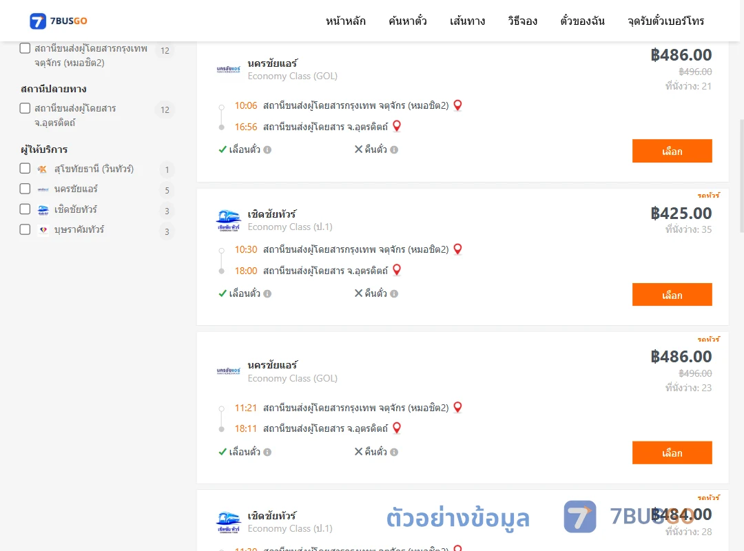Click the นครชัยแอร์ operator logo in the filter
The image size is (744, 551).
[43, 189]
